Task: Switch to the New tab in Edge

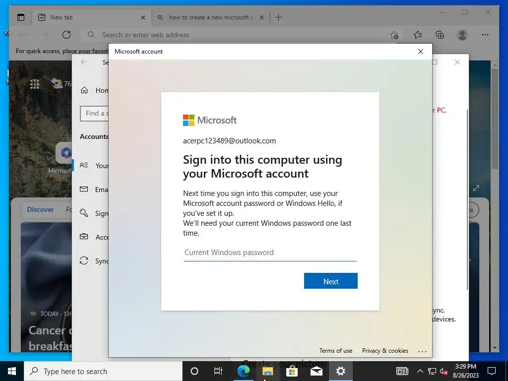Action: pyautogui.click(x=91, y=17)
